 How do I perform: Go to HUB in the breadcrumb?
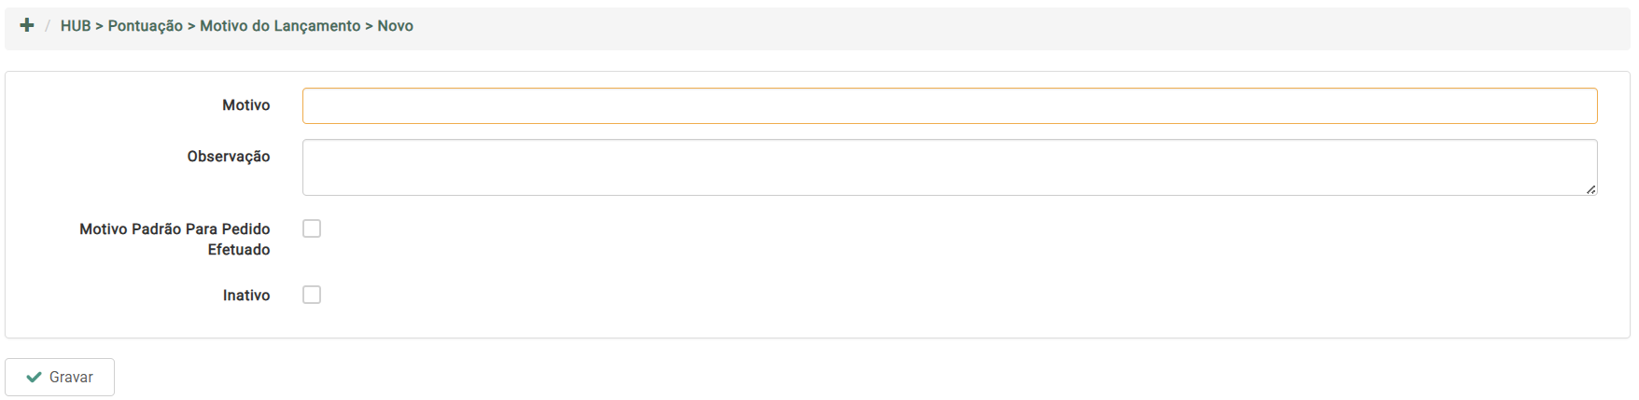coord(76,26)
